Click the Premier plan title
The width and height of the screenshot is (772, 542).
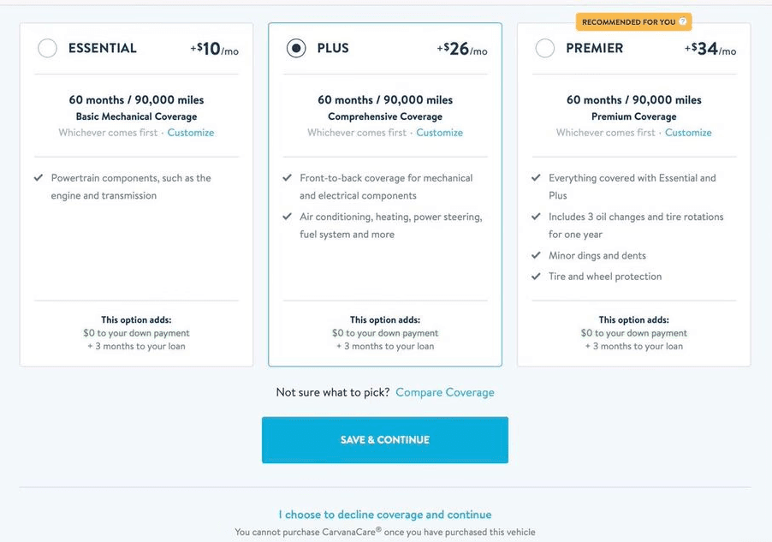point(594,48)
